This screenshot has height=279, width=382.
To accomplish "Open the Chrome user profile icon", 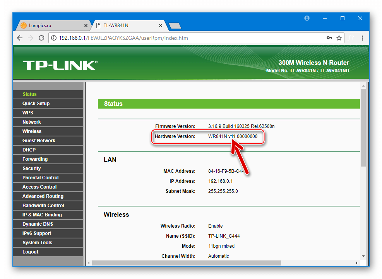I will [x=307, y=18].
